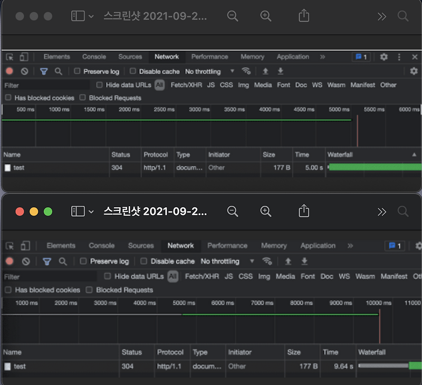Click the overflow chevrons in the top Preview toolbar
This screenshot has height=385, width=422.
point(381,16)
